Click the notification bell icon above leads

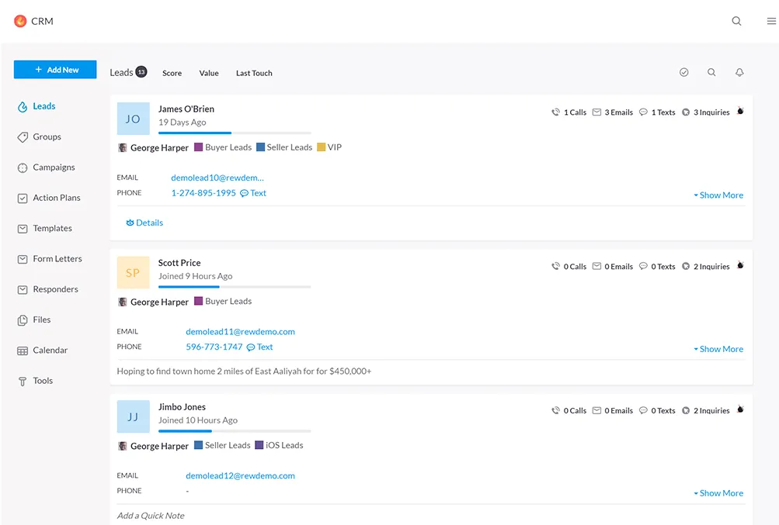click(739, 72)
